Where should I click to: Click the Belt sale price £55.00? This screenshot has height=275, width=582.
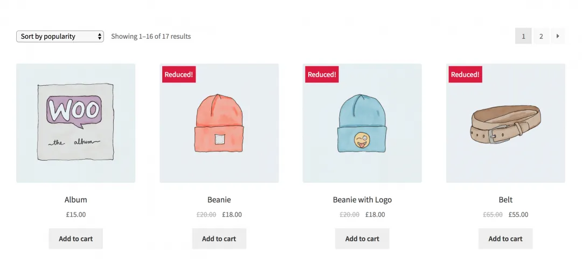[518, 215]
